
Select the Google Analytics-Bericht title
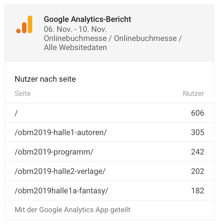click(x=88, y=19)
